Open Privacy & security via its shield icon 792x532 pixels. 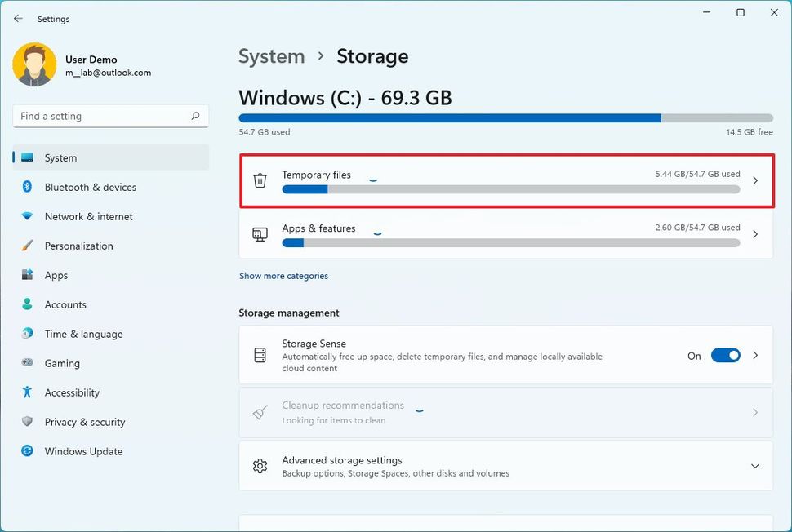coord(24,422)
